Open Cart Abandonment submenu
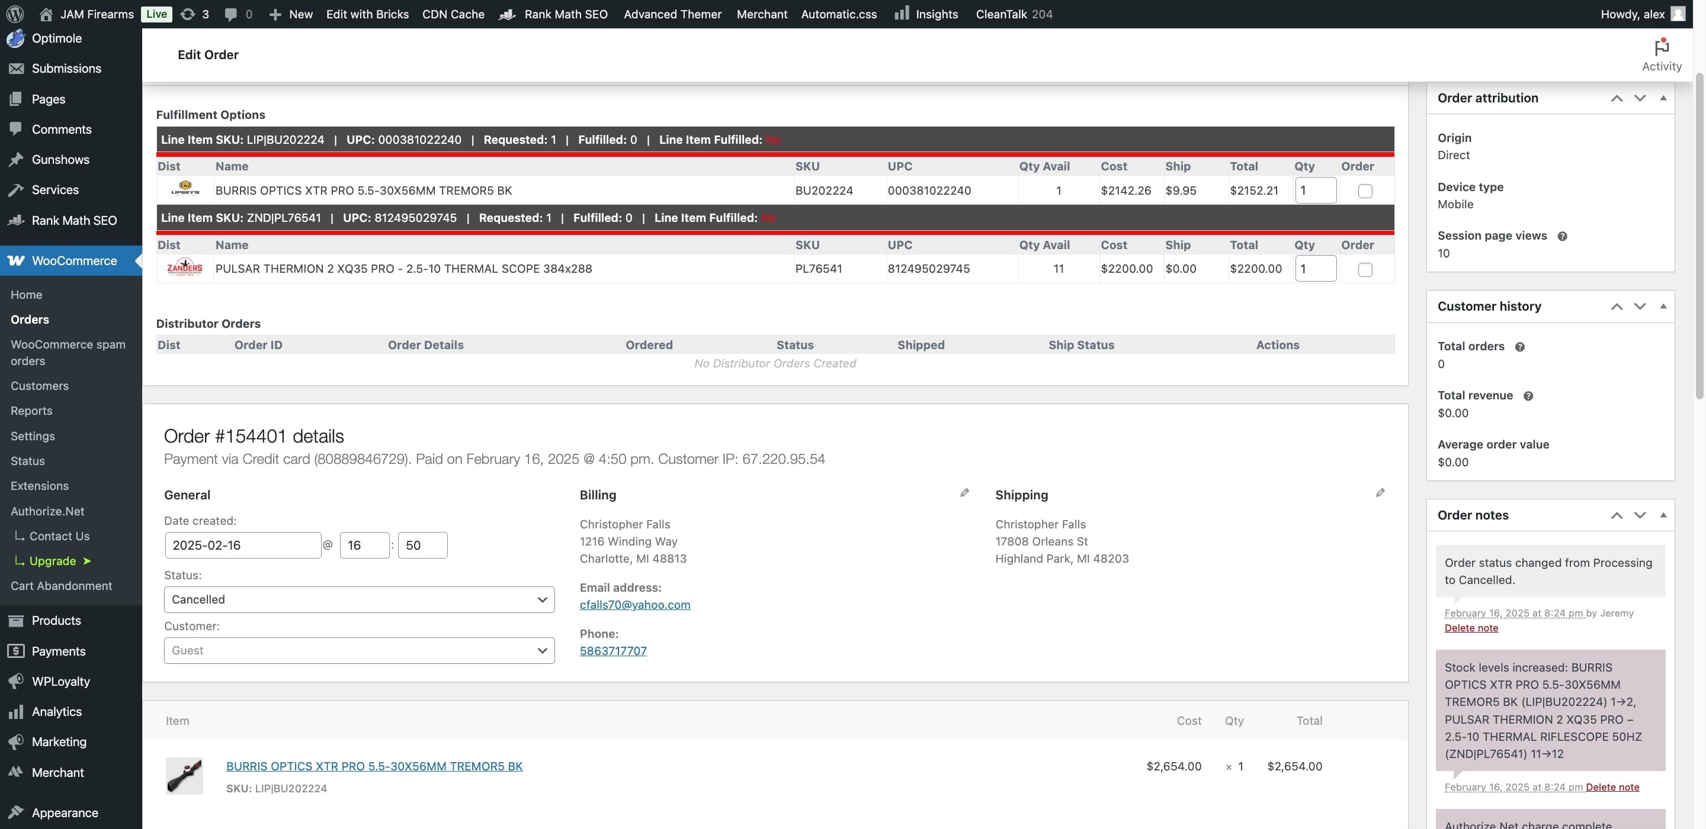 (61, 586)
